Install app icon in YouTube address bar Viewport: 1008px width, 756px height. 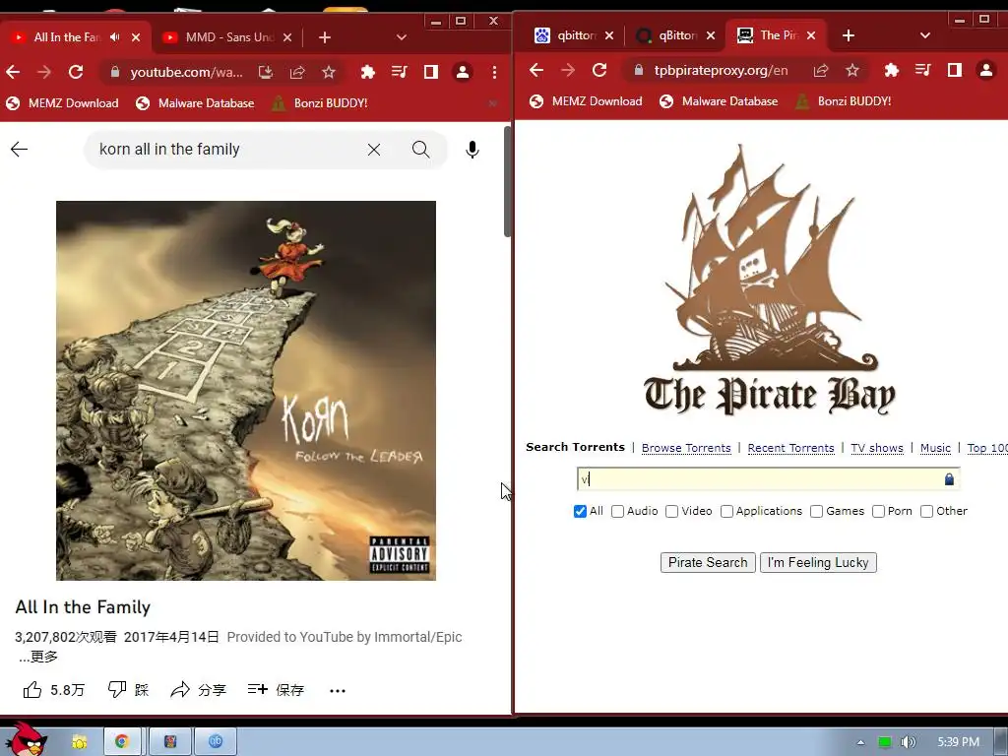[x=266, y=72]
